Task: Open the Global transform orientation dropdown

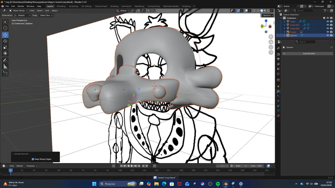Action: click(123, 11)
